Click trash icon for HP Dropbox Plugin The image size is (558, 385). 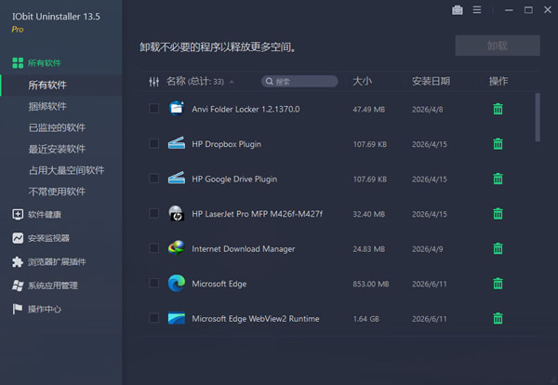point(498,144)
